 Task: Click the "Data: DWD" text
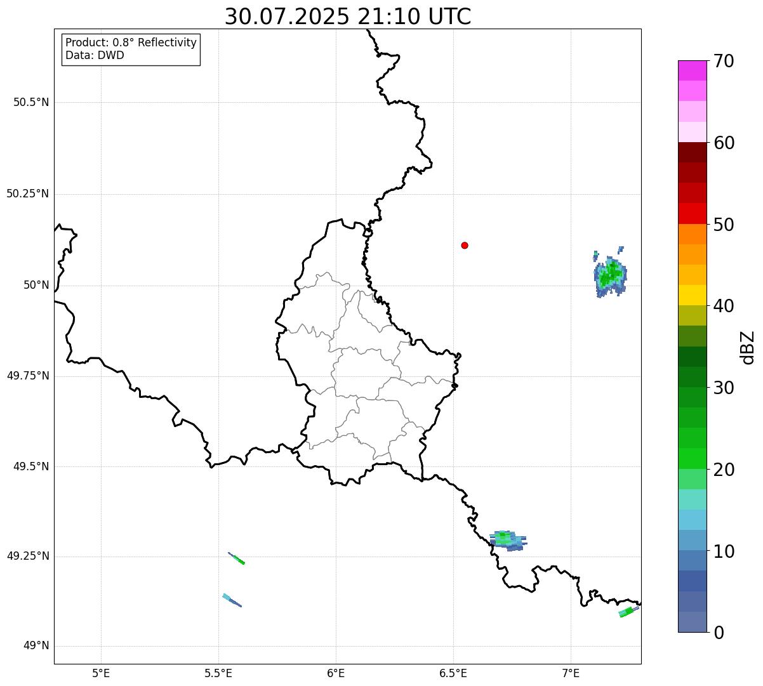(x=95, y=55)
